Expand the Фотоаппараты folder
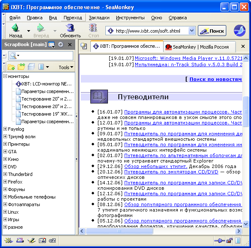This screenshot has height=248, width=251. click(x=5, y=204)
